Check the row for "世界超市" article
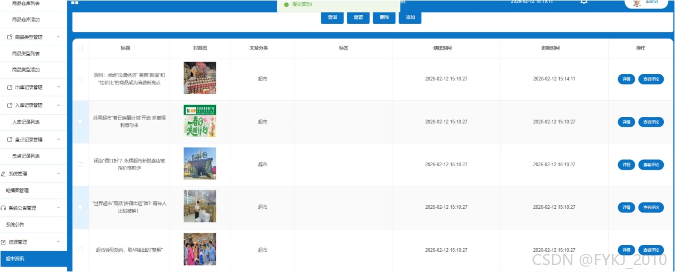The width and height of the screenshot is (675, 272). (x=80, y=207)
